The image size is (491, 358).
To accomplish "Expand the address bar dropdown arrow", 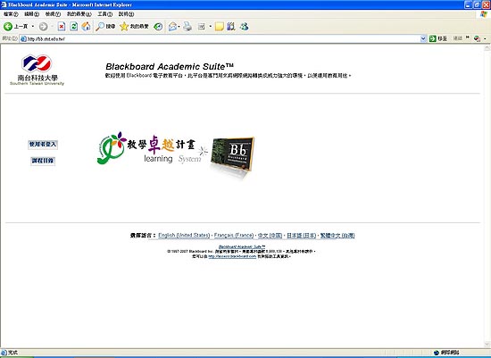I will click(x=423, y=39).
